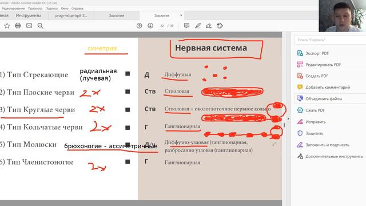The width and height of the screenshot is (366, 206).
Task: Click the симетрия heading text
Action: [102, 48]
